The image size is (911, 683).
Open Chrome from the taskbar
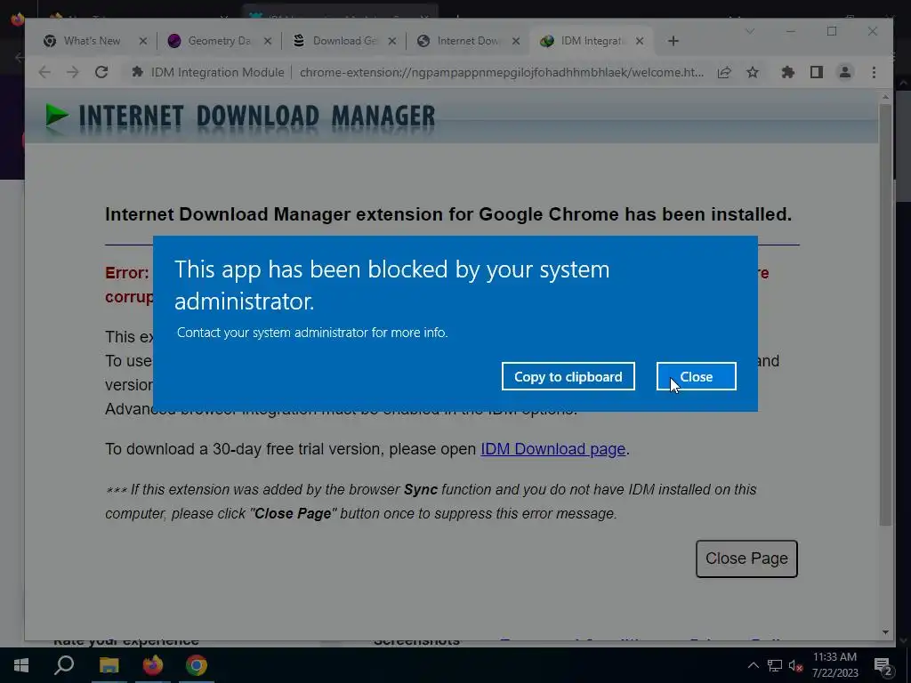click(197, 665)
